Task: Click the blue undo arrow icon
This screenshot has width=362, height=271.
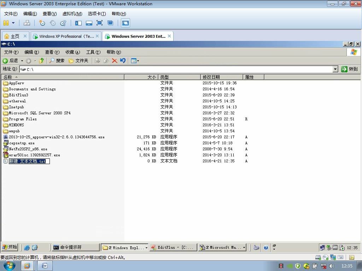Action: coord(123,61)
